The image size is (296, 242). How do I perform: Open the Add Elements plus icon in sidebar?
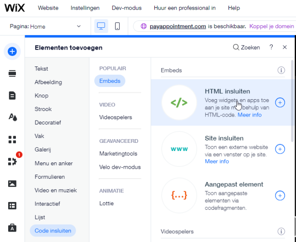pos(12,51)
